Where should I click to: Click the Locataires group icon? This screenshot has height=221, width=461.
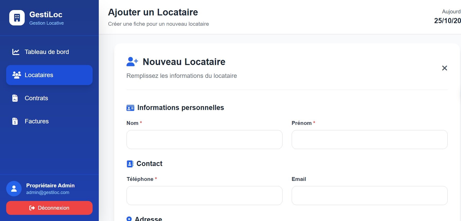17,75
